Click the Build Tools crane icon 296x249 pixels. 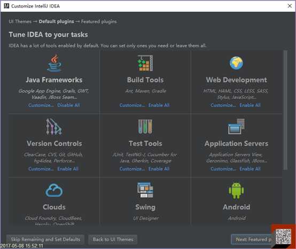click(145, 63)
